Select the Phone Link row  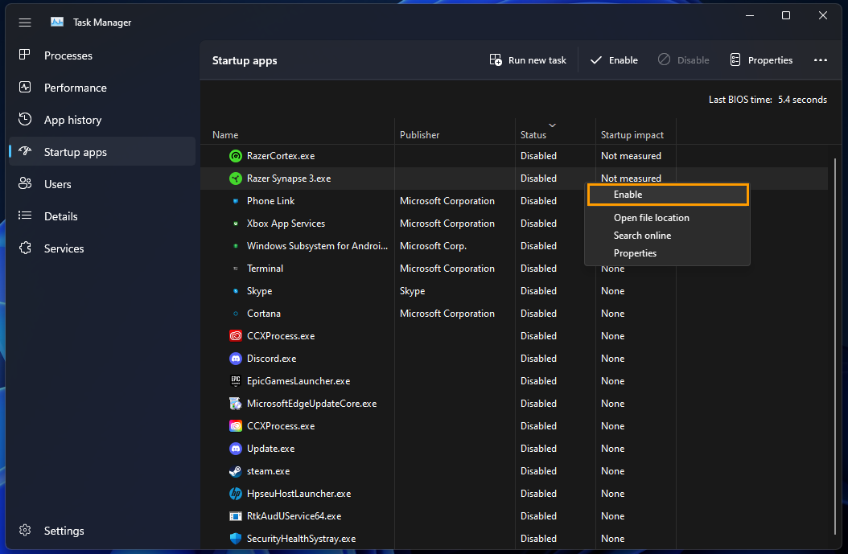click(x=514, y=201)
